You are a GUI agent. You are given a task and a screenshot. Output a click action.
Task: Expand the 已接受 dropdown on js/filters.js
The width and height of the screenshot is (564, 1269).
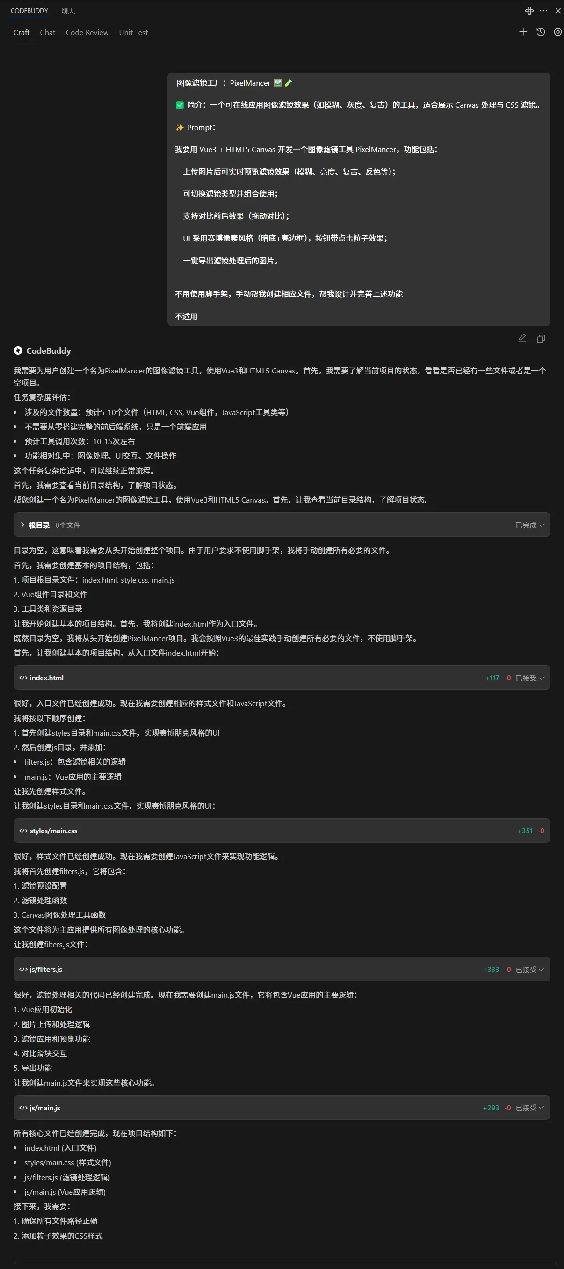tap(529, 969)
